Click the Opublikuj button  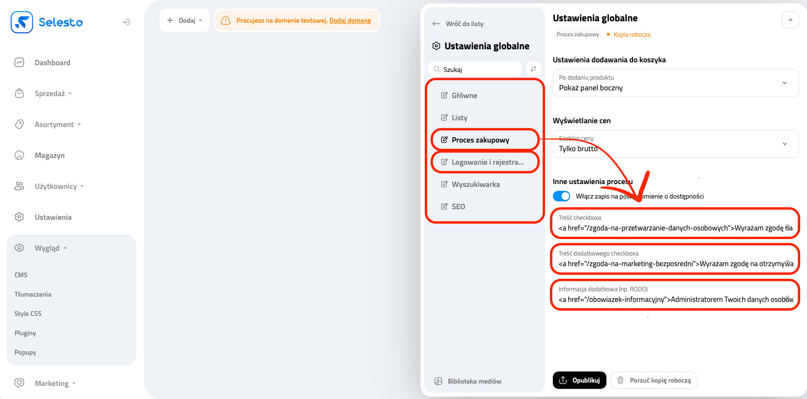(579, 380)
